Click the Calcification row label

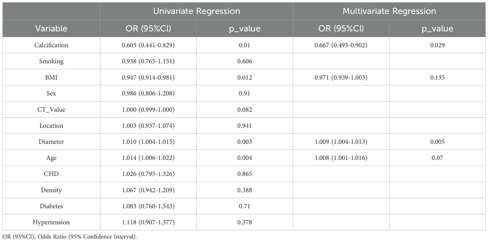click(x=51, y=45)
